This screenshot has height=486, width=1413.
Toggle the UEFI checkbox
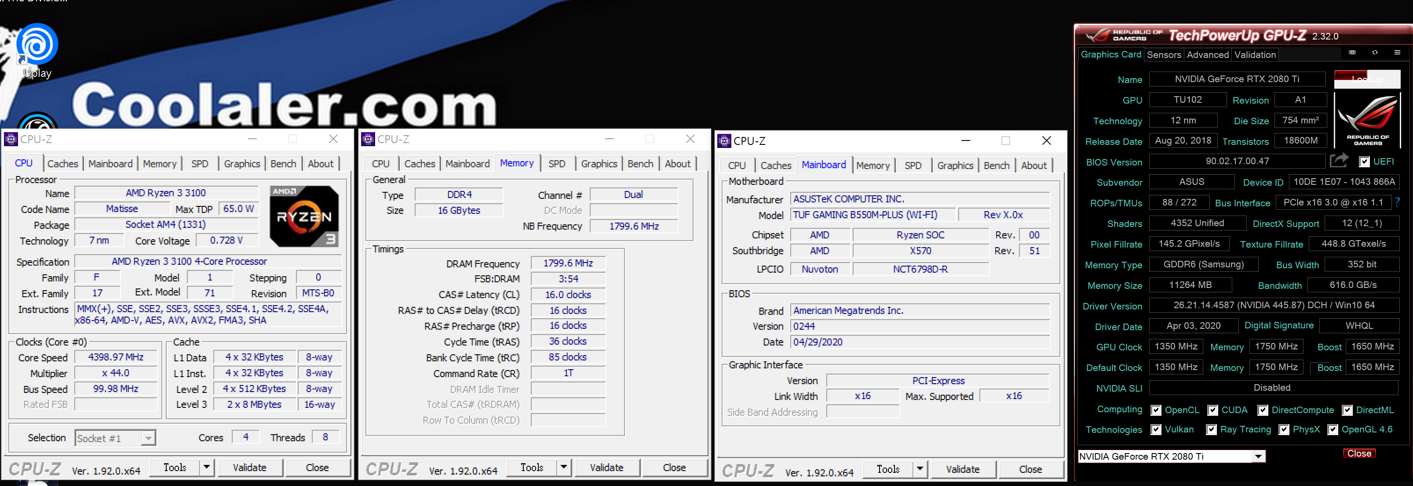pos(1364,162)
